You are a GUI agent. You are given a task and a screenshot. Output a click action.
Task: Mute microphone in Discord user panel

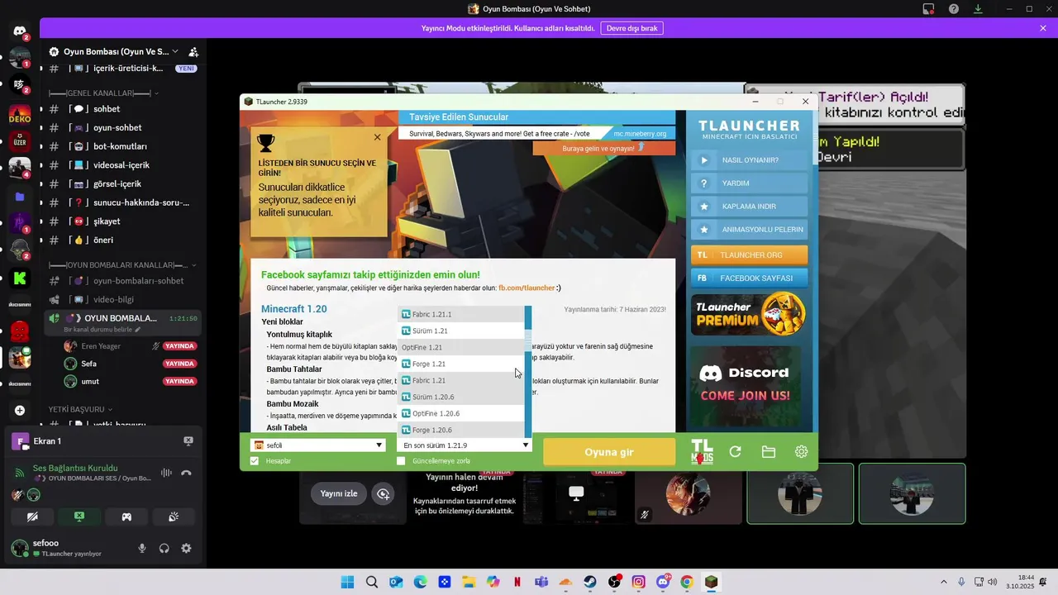[x=142, y=548]
